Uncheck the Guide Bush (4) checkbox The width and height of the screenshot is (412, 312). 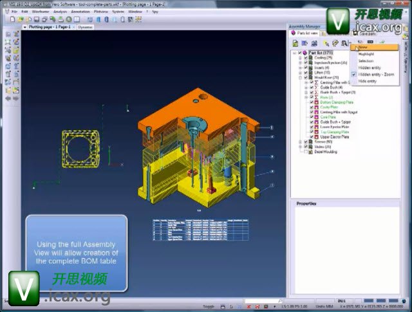tap(312, 87)
